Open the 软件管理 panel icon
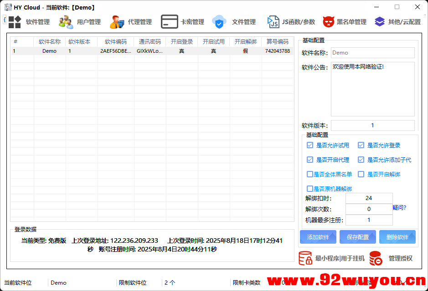Viewport: 428px width, 291px height. pos(15,21)
